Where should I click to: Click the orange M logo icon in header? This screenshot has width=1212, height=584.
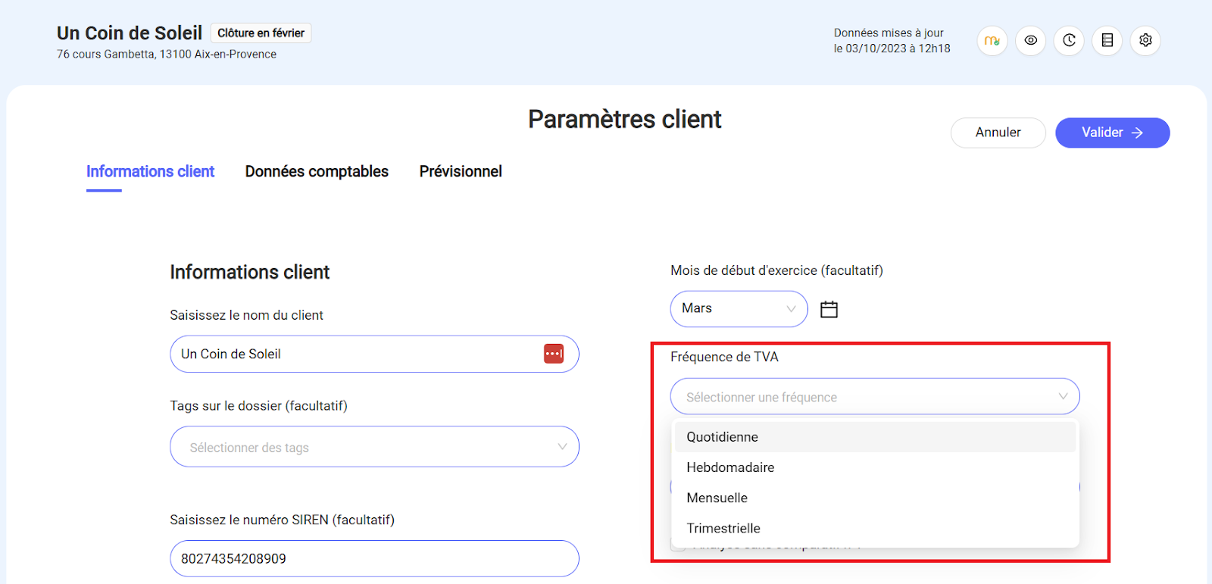(992, 40)
